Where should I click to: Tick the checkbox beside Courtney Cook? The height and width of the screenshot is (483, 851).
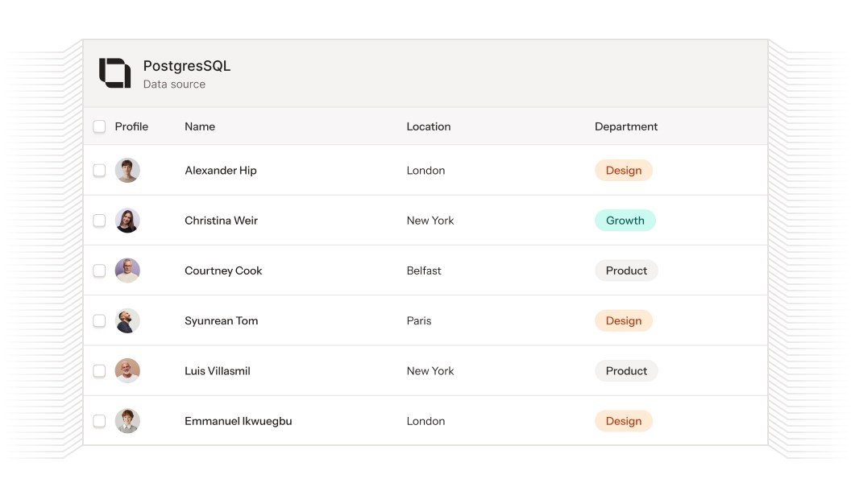tap(99, 270)
